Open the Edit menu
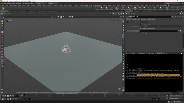The width and height of the screenshot is (184, 103). click(5, 3)
